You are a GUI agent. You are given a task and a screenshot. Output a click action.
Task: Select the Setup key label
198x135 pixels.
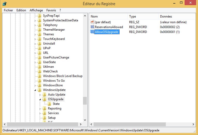pos(52,118)
